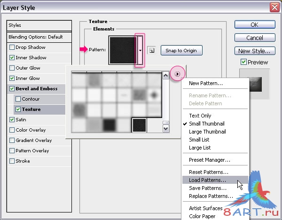Click the pattern picker flyout menu arrow
Image resolution: width=282 pixels, height=220 pixels.
(x=177, y=74)
